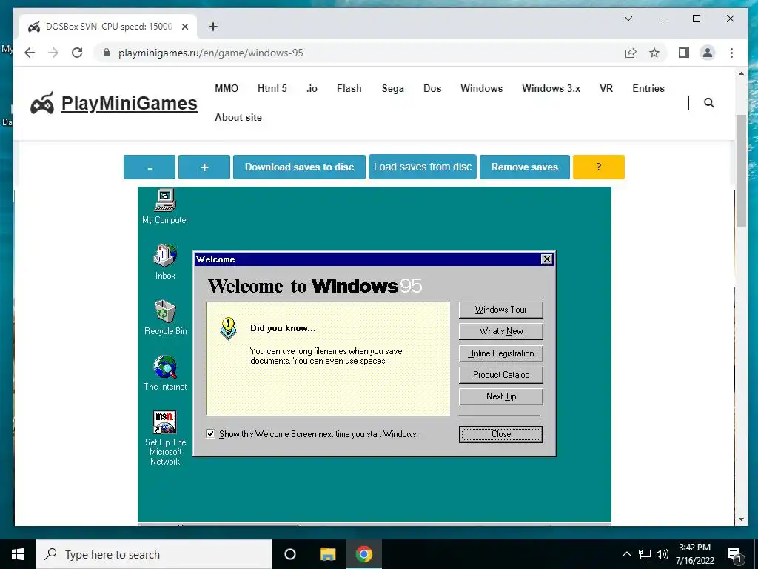Click the page vertical scrollbar thumb
The width and height of the screenshot is (758, 569).
tap(741, 171)
